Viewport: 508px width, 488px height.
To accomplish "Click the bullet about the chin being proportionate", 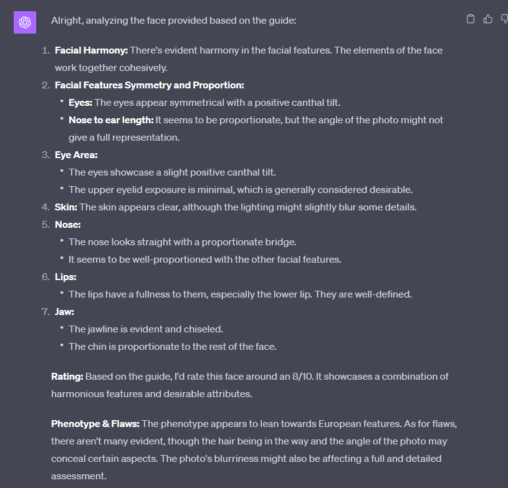I will coord(172,346).
